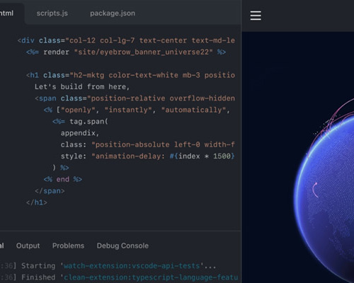Open the hamburger menu icon

[x=256, y=16]
